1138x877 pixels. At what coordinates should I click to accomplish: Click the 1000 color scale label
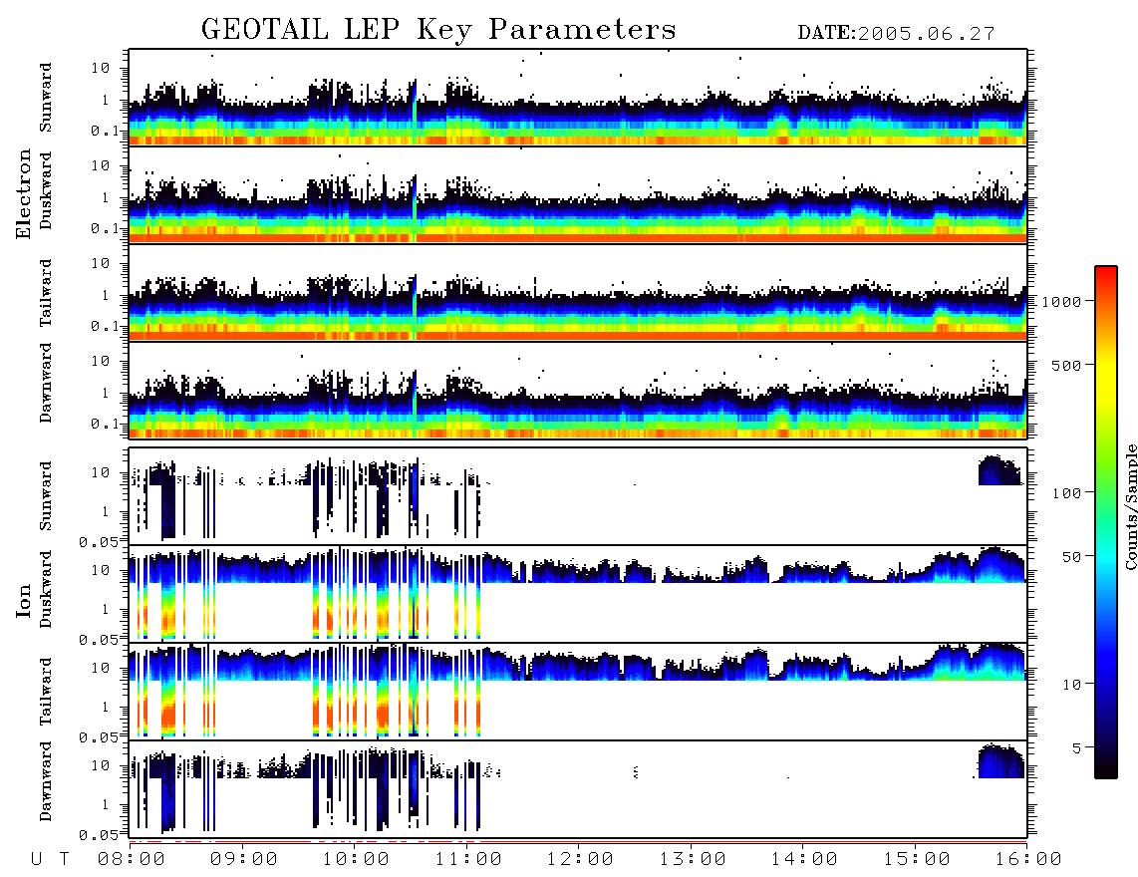1062,302
